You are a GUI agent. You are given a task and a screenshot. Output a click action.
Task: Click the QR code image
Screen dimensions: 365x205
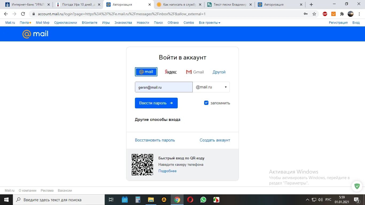coord(142,165)
